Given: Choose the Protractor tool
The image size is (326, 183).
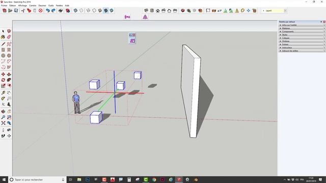Looking at the screenshot, I should pos(3,99).
